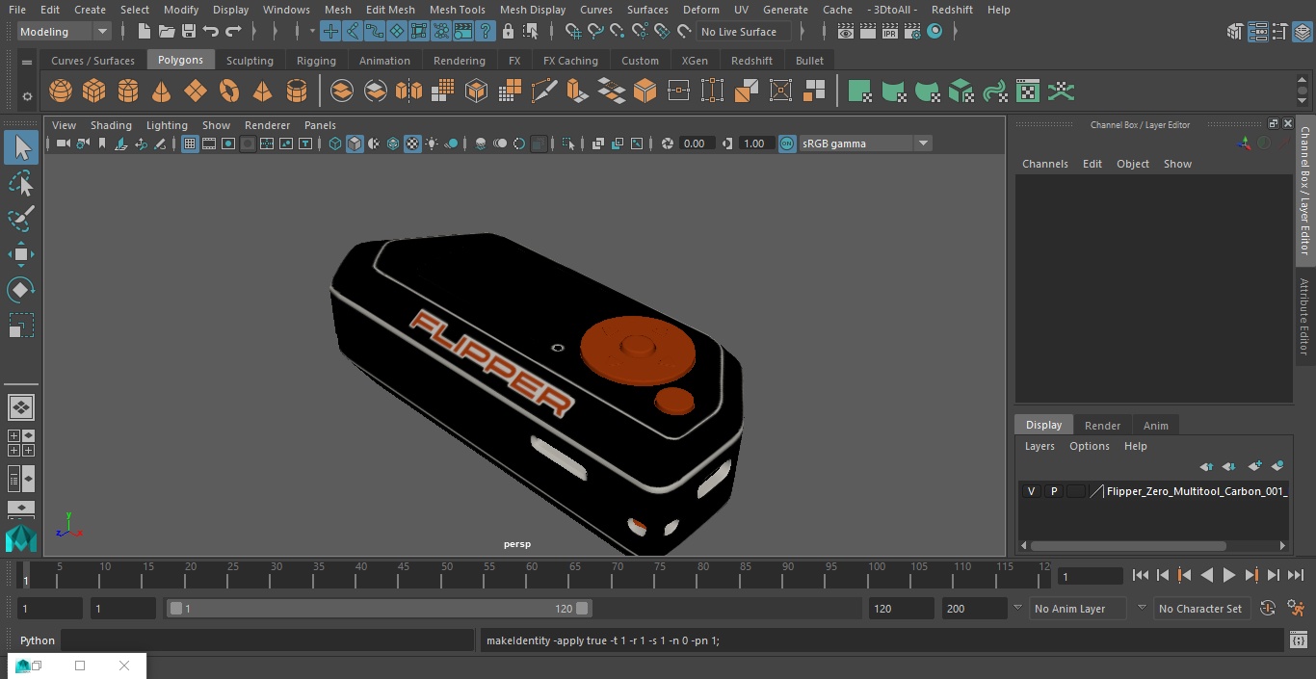
Task: Click the current frame marker on timeline
Action: coord(25,575)
